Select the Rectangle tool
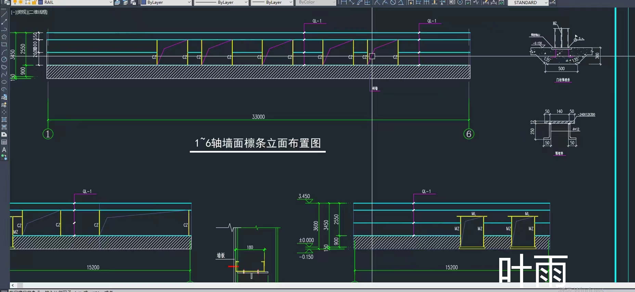 coord(4,44)
